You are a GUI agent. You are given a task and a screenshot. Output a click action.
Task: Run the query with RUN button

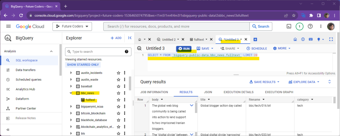click(184, 49)
